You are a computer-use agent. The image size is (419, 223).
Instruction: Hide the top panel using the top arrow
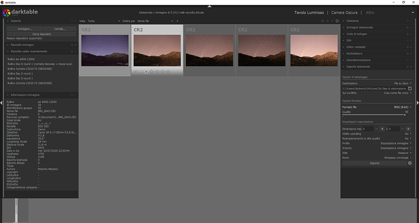point(209,6)
